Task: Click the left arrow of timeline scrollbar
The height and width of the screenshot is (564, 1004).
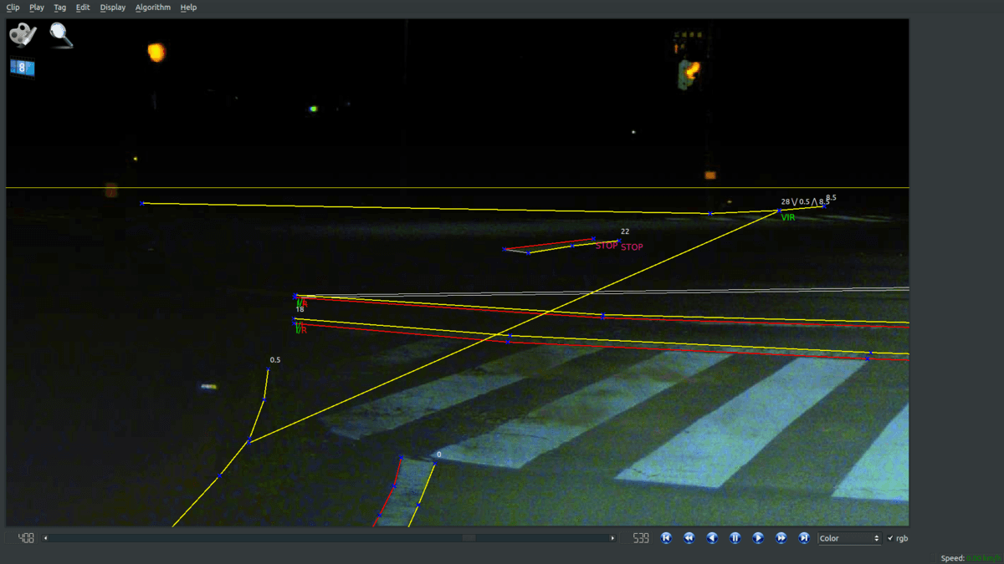Action: (46, 538)
